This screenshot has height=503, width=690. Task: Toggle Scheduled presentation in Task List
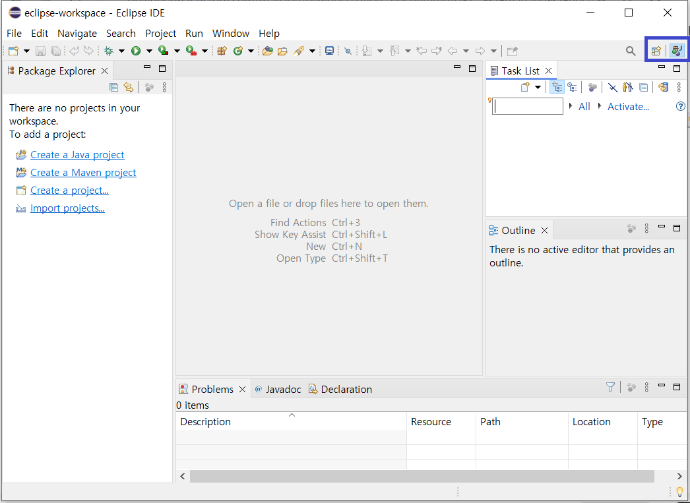pos(572,88)
